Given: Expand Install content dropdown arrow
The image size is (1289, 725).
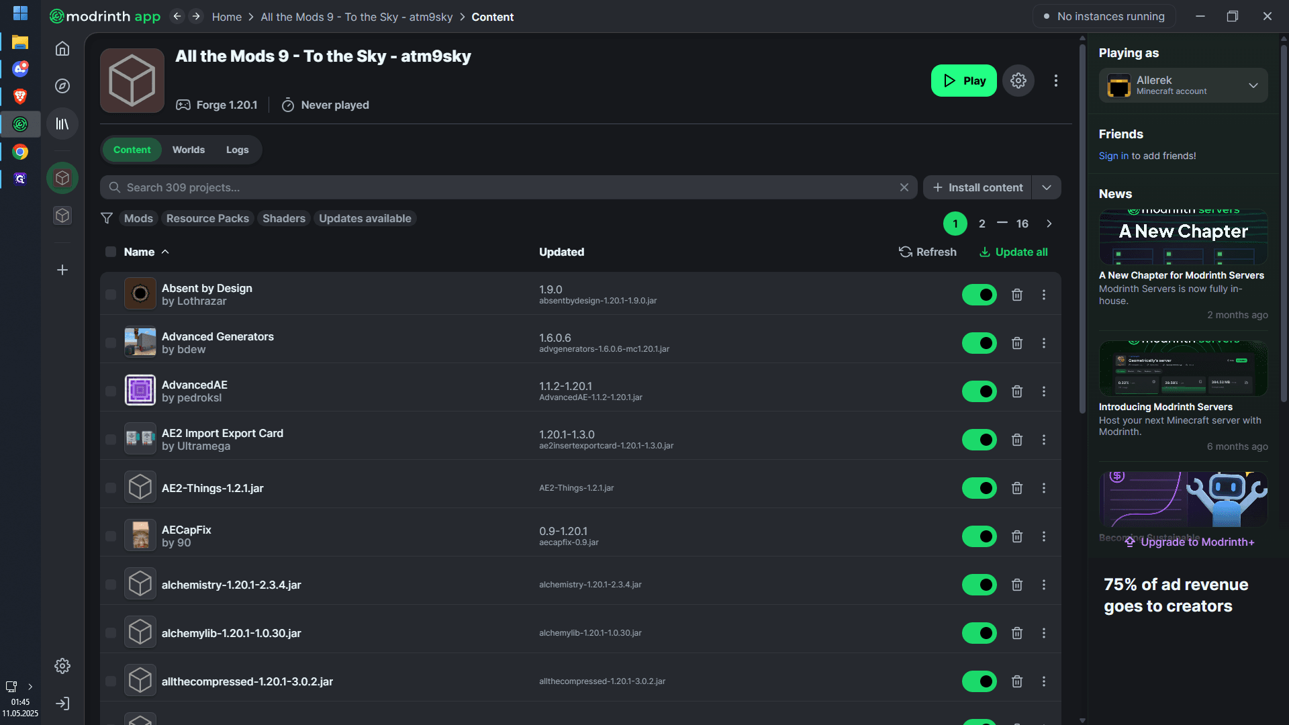Looking at the screenshot, I should click(1047, 187).
